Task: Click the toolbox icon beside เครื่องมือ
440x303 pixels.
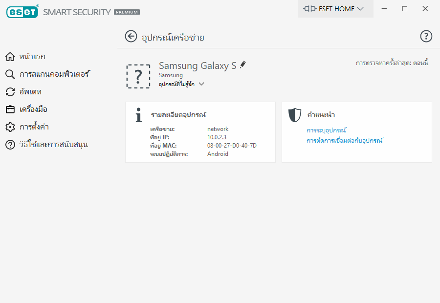Action: 10,109
